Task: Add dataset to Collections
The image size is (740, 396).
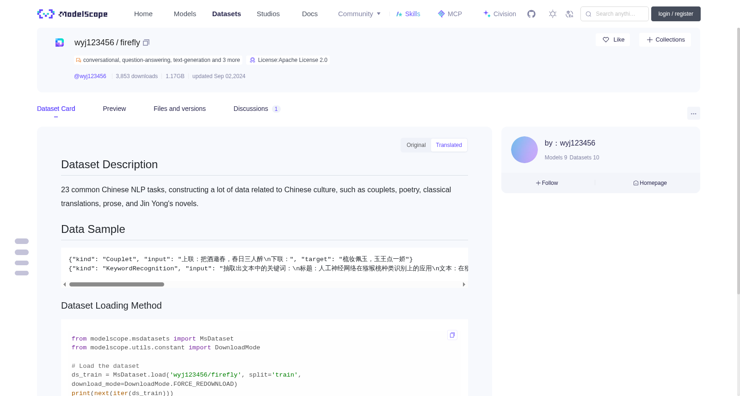Action: click(x=665, y=40)
